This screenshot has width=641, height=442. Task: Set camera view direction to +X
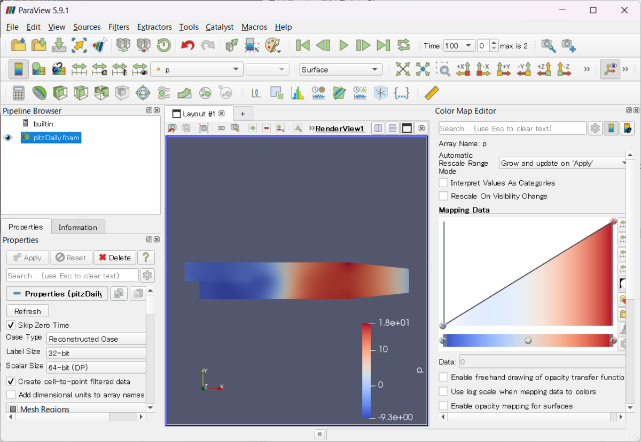(x=464, y=69)
